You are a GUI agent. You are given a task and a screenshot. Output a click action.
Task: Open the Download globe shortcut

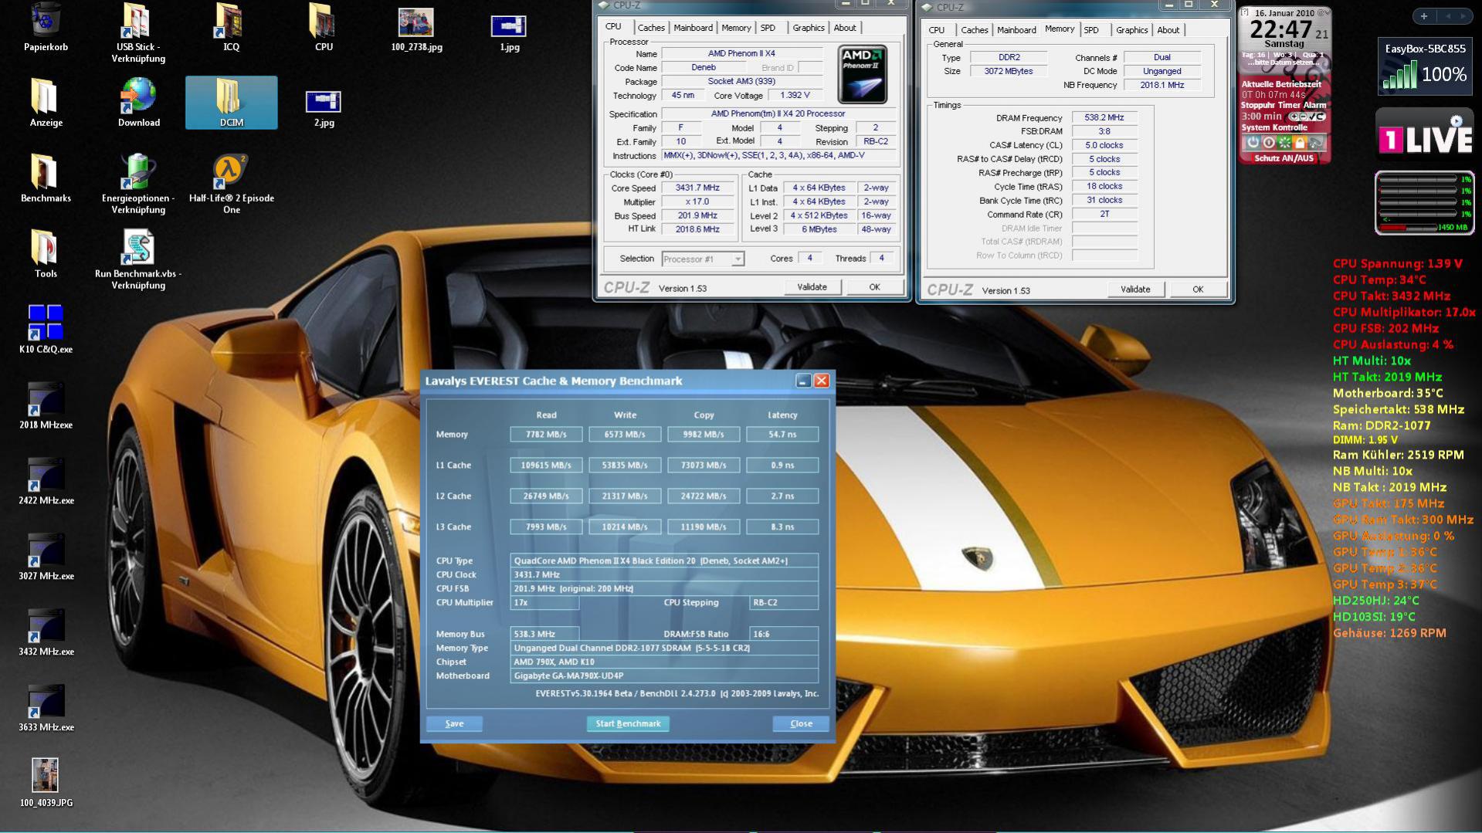click(x=138, y=103)
